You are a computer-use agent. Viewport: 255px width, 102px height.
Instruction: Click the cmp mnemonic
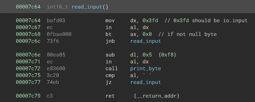pyautogui.click(x=110, y=75)
